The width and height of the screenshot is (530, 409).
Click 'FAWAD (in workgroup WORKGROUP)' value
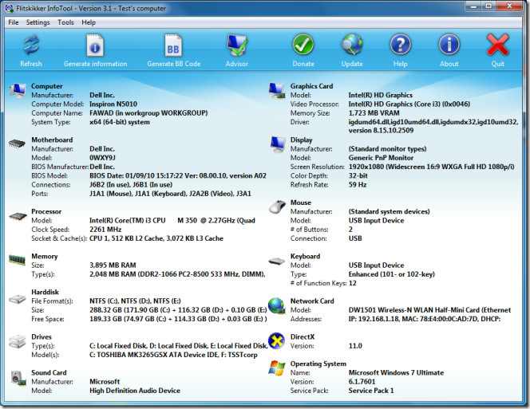(x=148, y=112)
